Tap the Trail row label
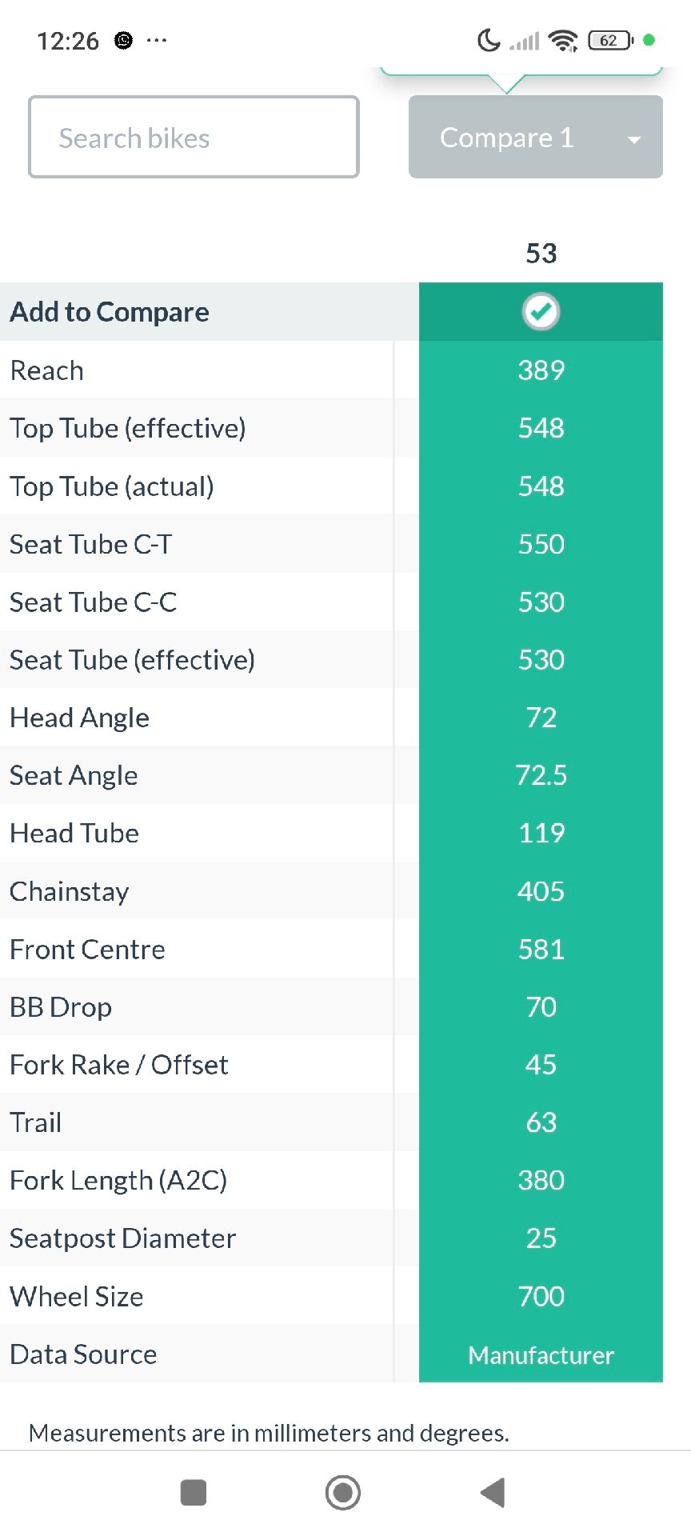 pos(36,1122)
